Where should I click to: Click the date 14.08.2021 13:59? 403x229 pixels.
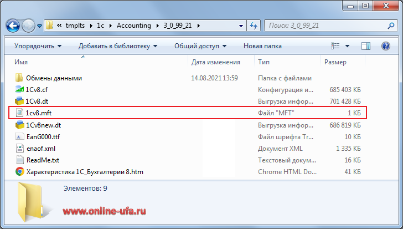tap(214, 78)
